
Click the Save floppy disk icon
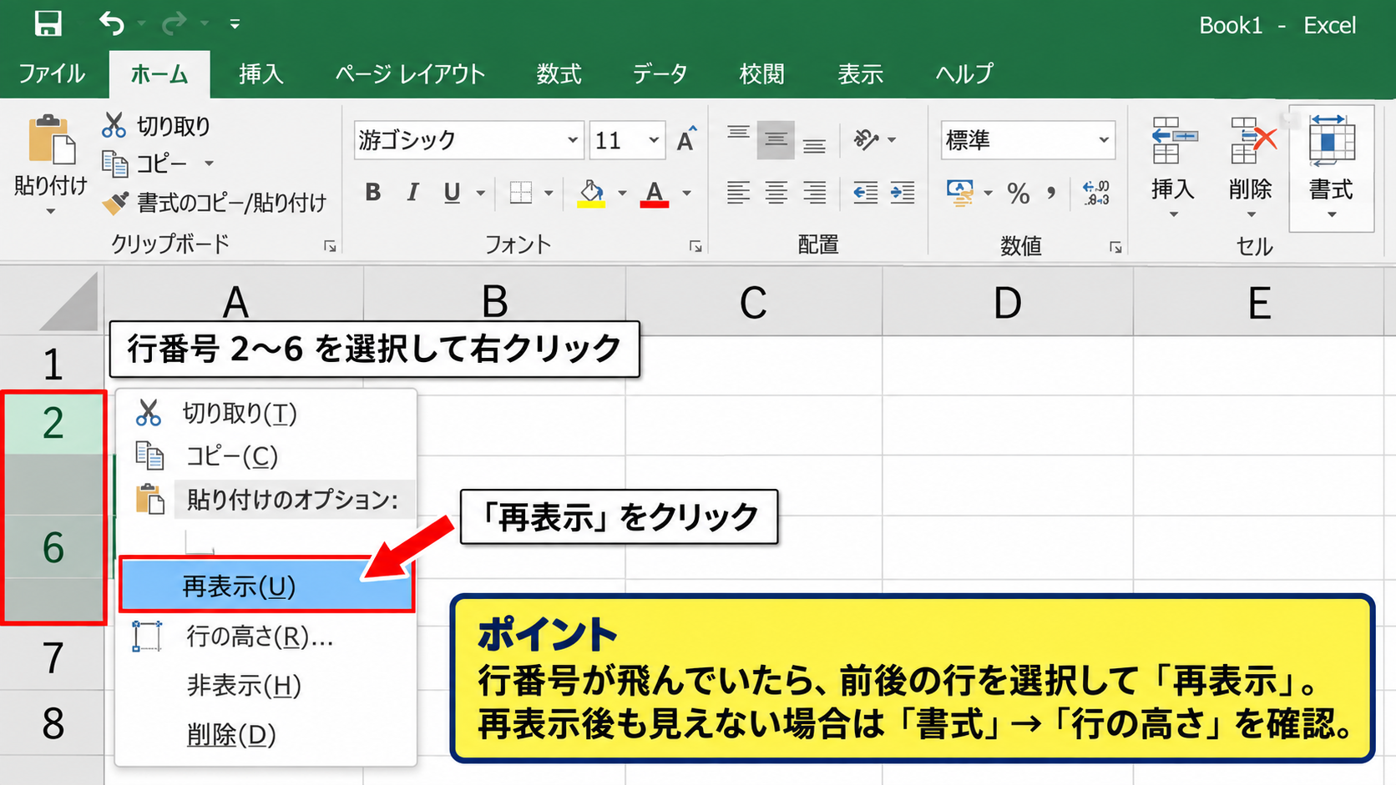tap(48, 23)
